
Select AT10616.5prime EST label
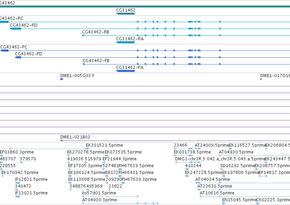tap(217, 193)
